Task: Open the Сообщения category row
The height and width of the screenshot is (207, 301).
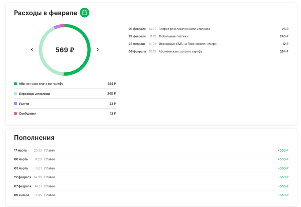Action: click(x=64, y=113)
